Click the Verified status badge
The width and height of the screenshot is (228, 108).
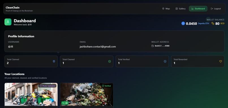(x=106, y=86)
